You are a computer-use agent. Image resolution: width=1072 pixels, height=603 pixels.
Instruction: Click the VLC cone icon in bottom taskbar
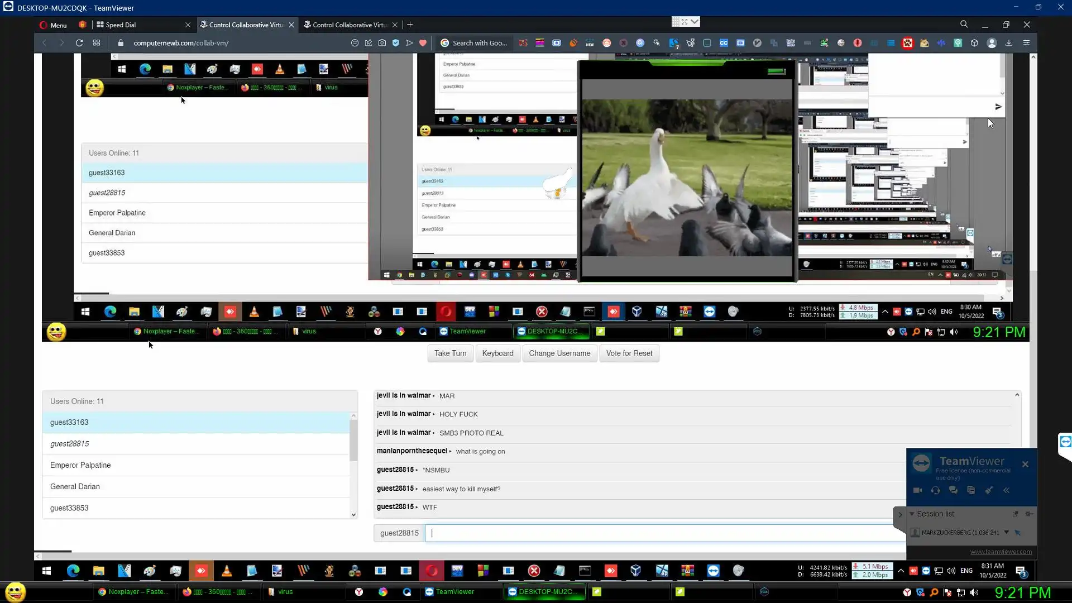click(x=227, y=571)
